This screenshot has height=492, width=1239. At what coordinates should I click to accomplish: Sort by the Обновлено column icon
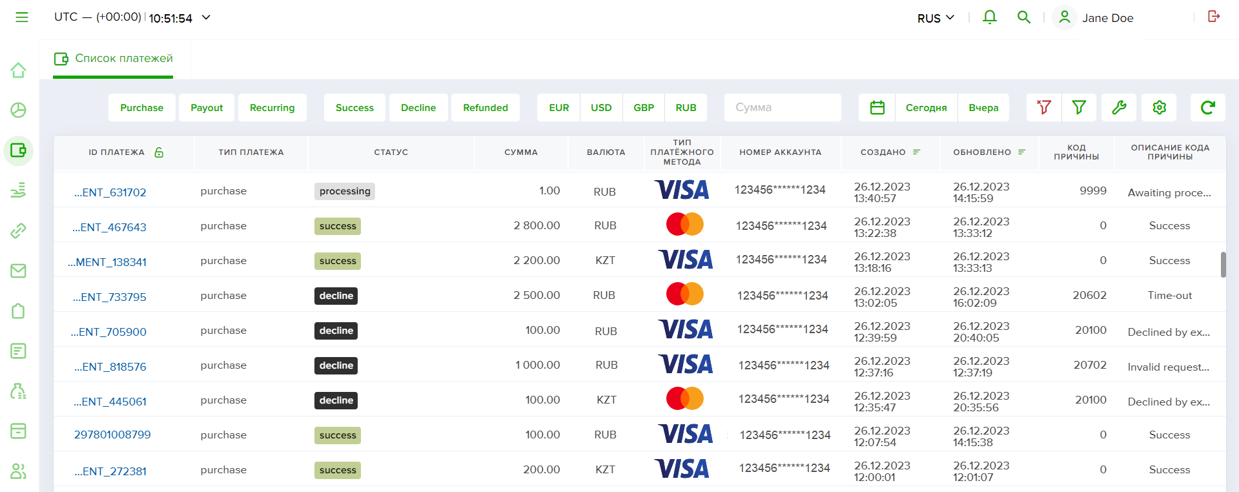pos(1021,152)
